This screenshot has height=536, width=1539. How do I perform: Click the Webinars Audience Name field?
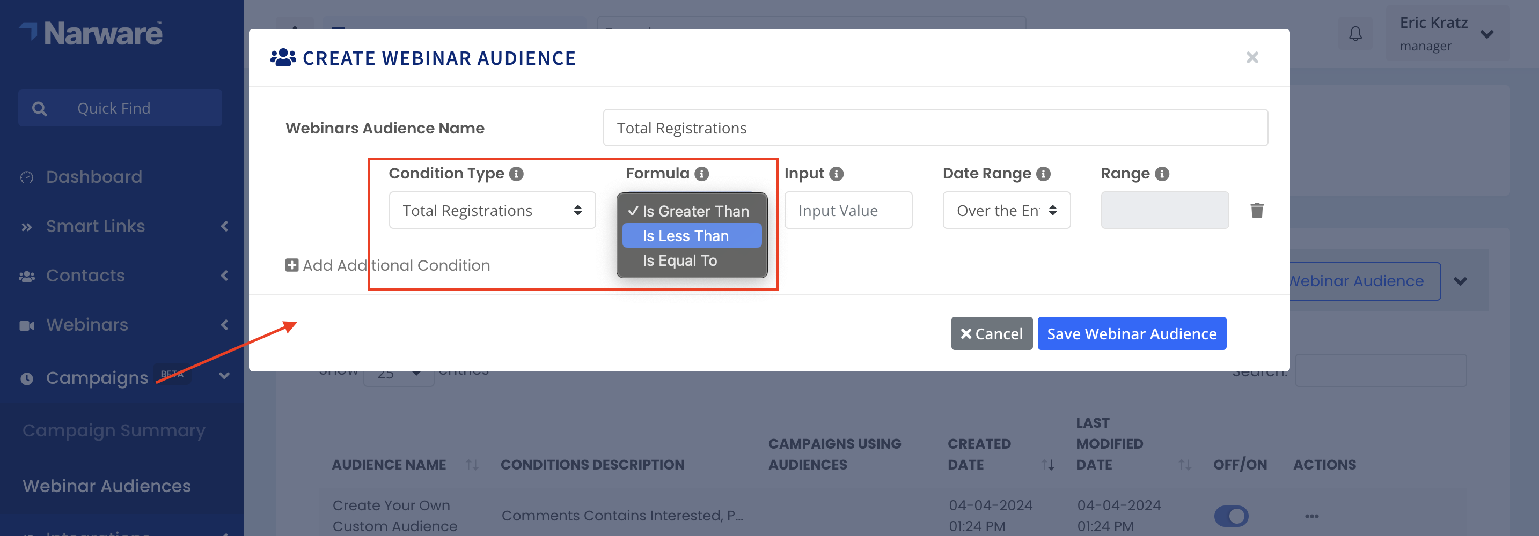(935, 128)
